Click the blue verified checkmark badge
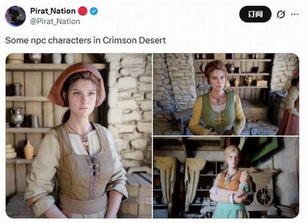Screen dimensions: 307x223 pos(94,11)
